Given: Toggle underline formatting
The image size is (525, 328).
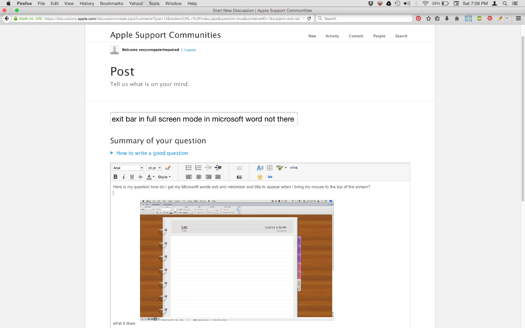Looking at the screenshot, I should (132, 177).
